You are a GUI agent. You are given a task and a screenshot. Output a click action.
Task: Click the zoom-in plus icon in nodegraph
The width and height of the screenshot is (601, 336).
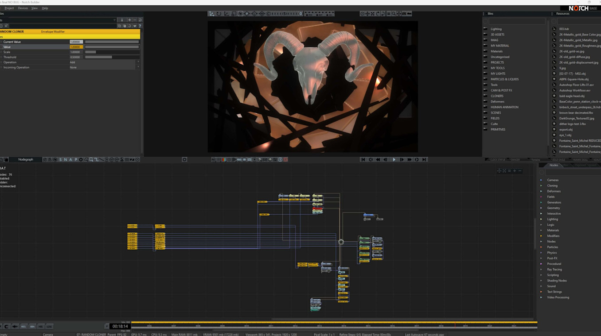pyautogui.click(x=515, y=171)
